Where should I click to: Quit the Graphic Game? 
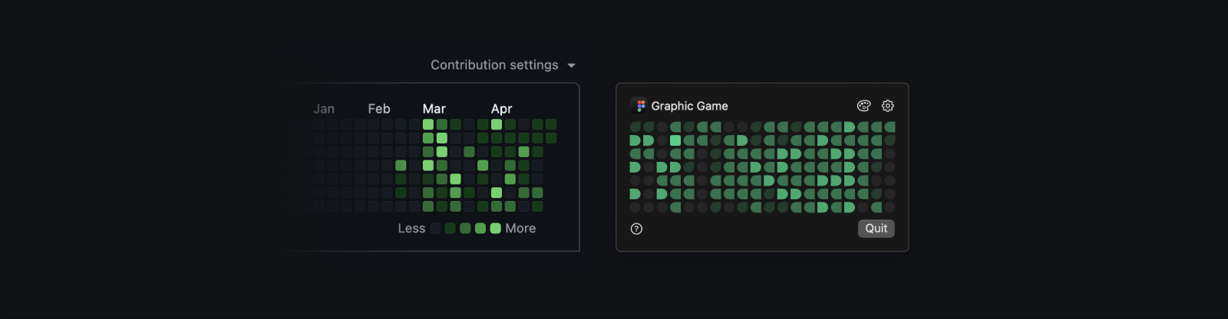point(876,229)
